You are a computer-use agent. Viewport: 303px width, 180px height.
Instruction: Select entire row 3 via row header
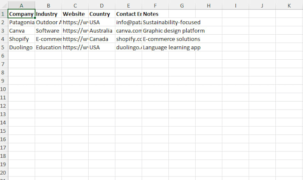coord(4,30)
